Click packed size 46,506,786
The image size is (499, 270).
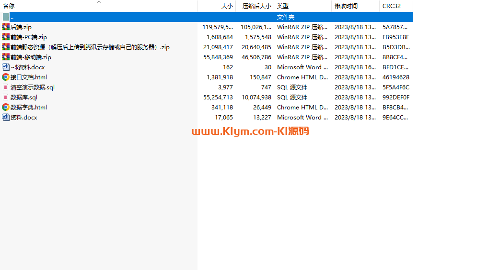click(x=256, y=57)
